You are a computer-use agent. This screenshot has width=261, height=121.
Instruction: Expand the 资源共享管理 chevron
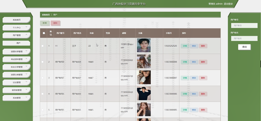(26, 51)
